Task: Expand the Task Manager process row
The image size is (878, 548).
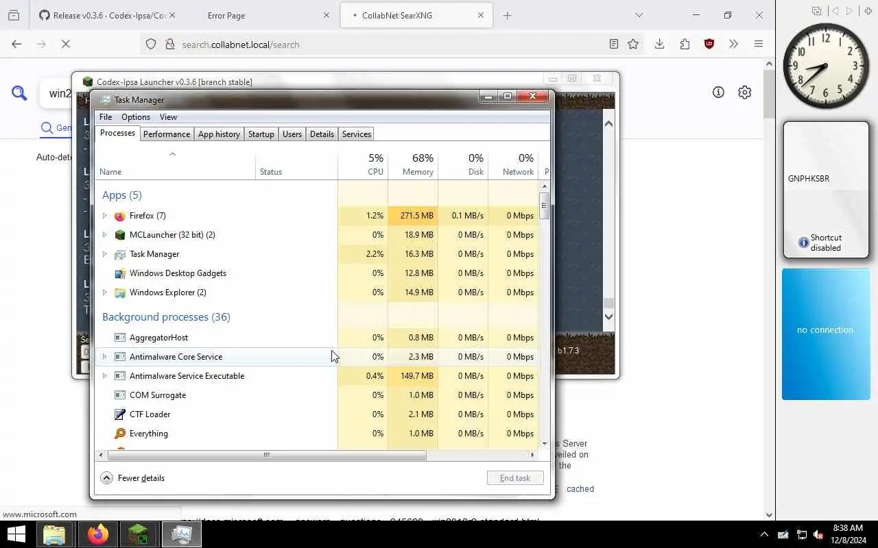Action: (x=105, y=254)
